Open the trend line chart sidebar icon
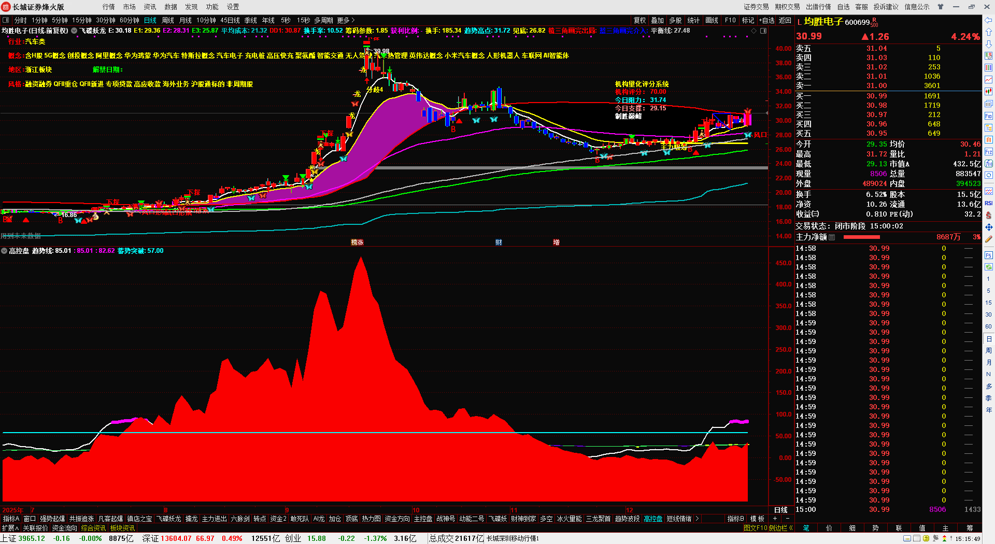Viewport: 995px width, 544px height. pyautogui.click(x=989, y=79)
